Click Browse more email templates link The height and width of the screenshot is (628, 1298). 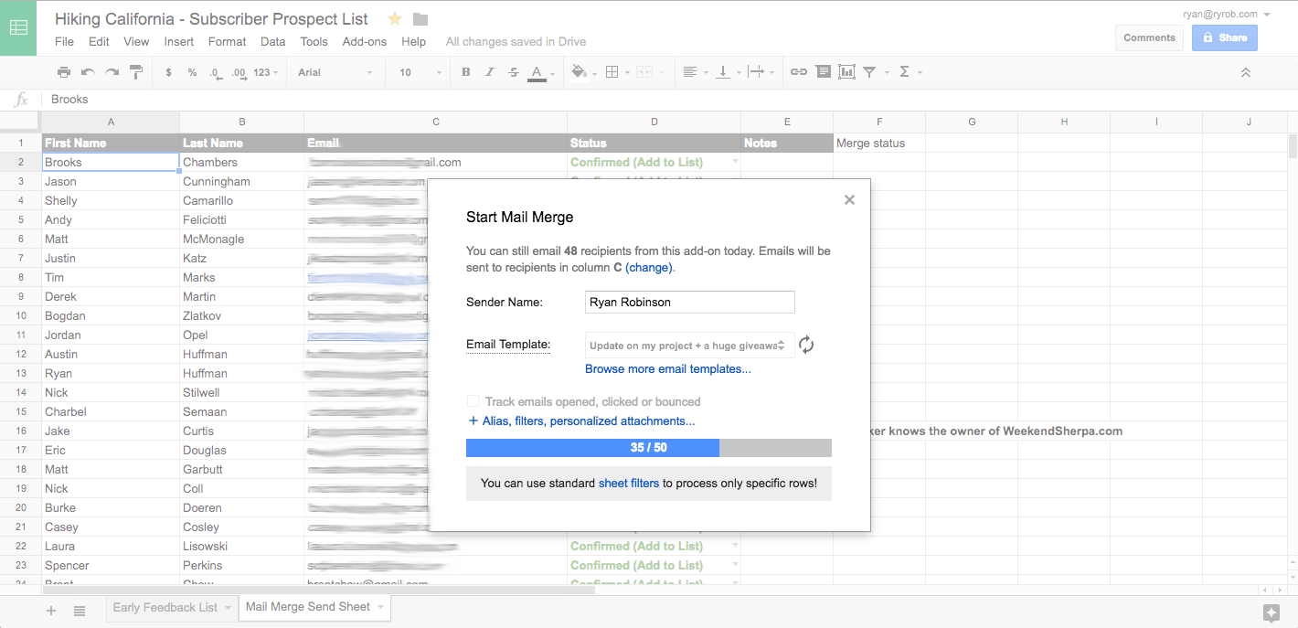click(x=667, y=368)
